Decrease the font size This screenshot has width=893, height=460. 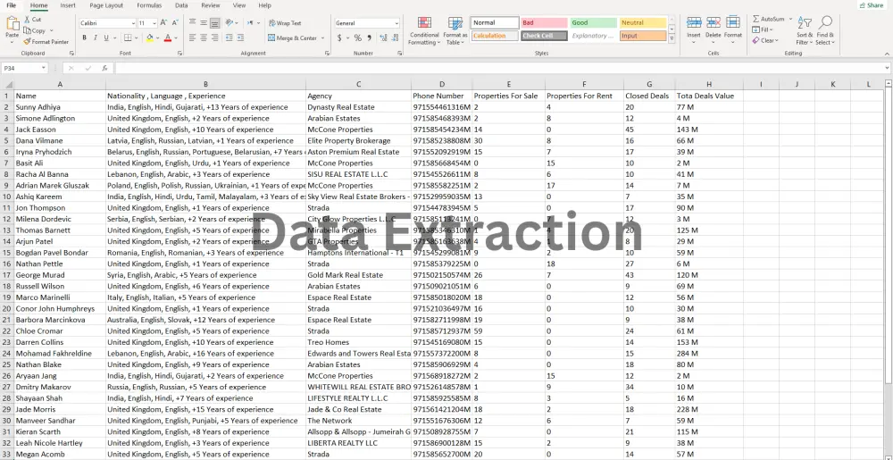tap(174, 22)
